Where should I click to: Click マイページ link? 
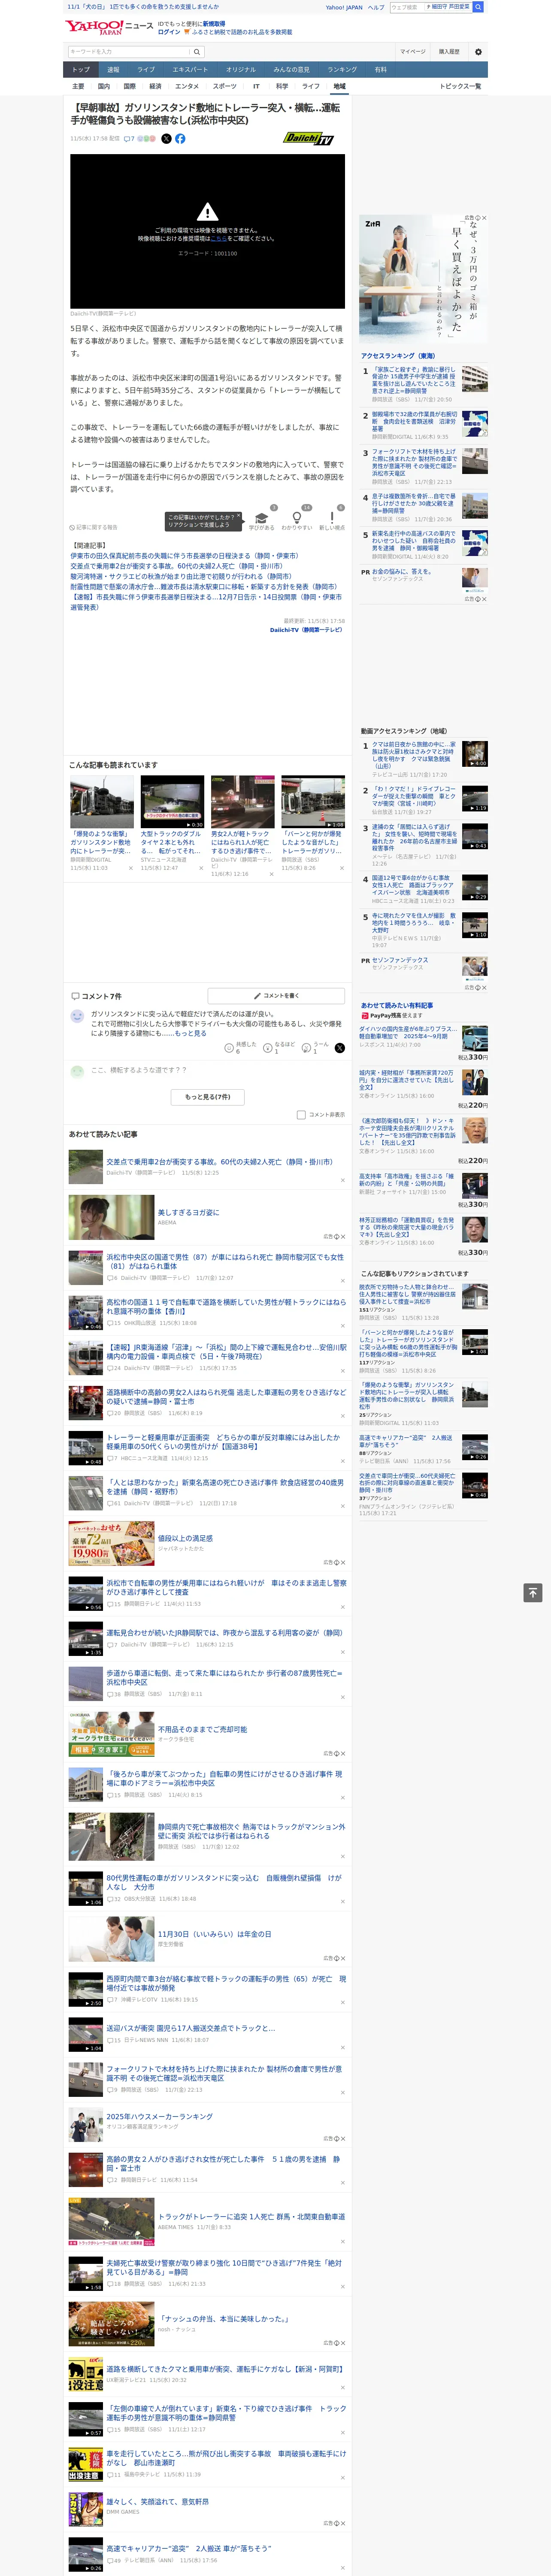click(x=412, y=52)
